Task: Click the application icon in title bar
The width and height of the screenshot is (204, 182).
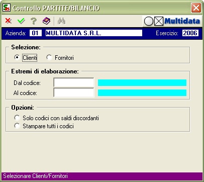Action: click(7, 8)
